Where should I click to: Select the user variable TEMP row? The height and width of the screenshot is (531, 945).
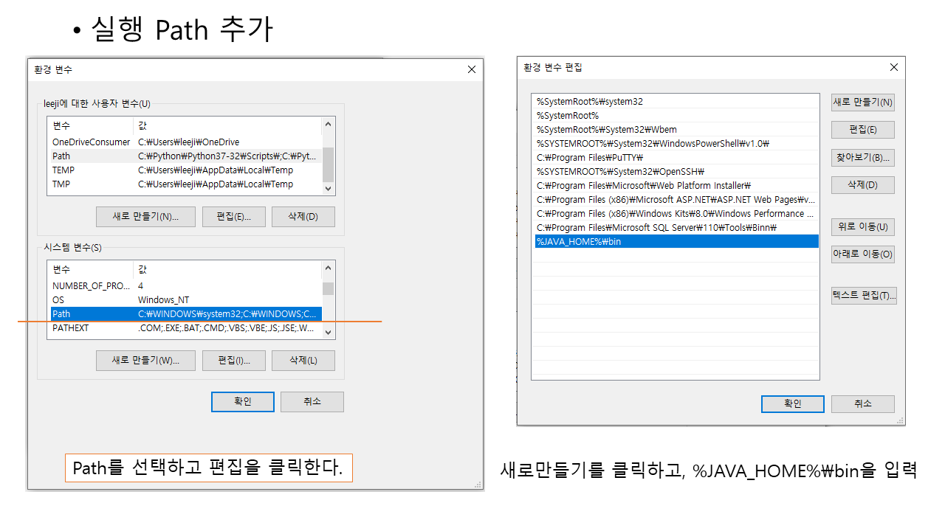pyautogui.click(x=185, y=170)
